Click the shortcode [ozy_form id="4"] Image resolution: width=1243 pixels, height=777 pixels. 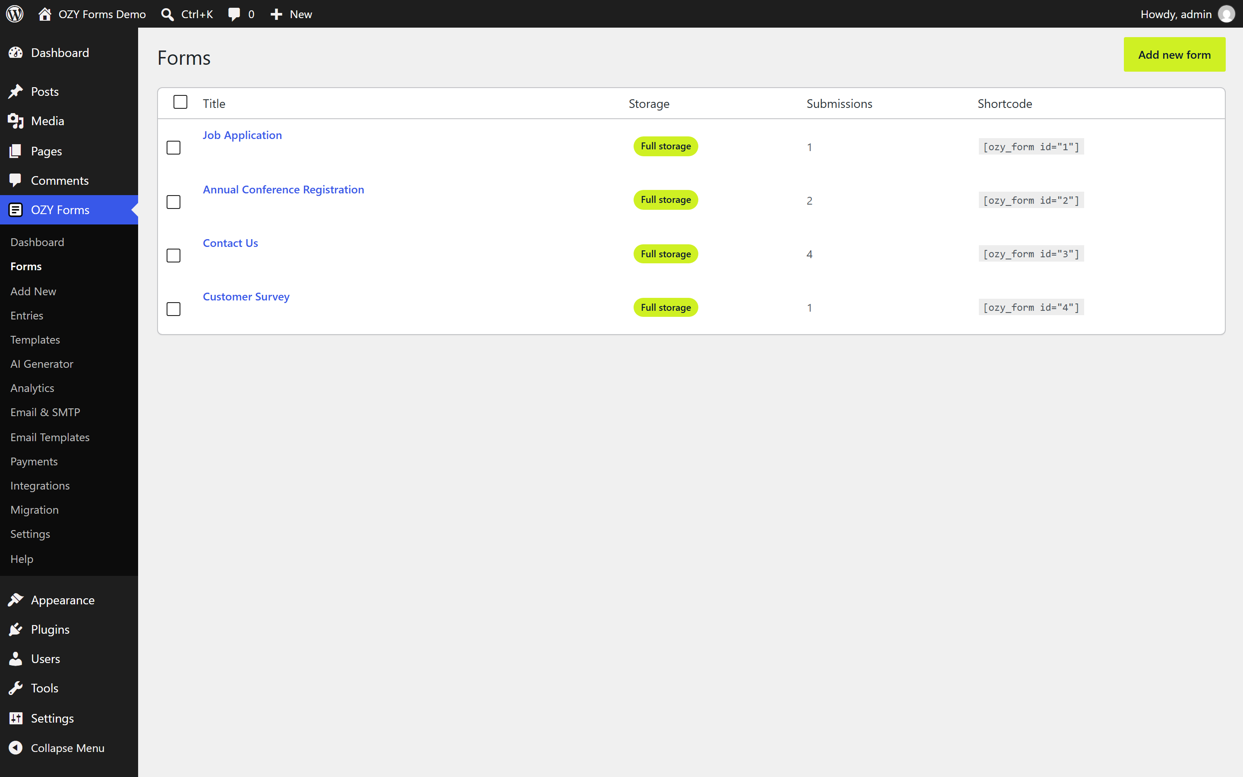[x=1031, y=307]
